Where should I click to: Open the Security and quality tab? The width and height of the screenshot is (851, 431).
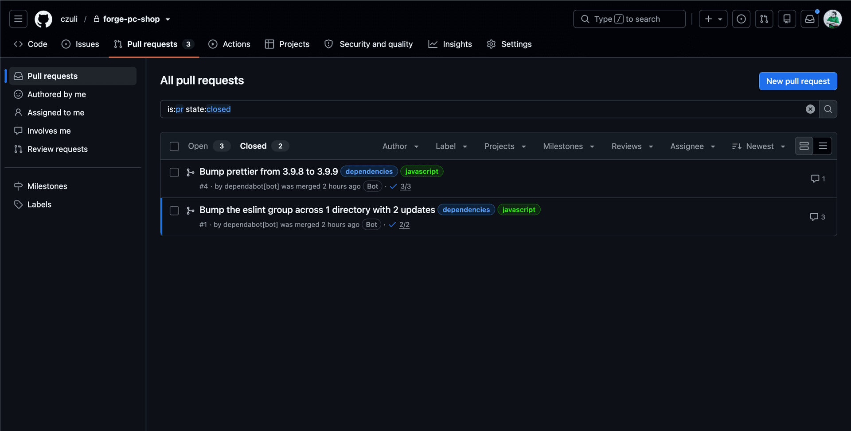click(368, 44)
